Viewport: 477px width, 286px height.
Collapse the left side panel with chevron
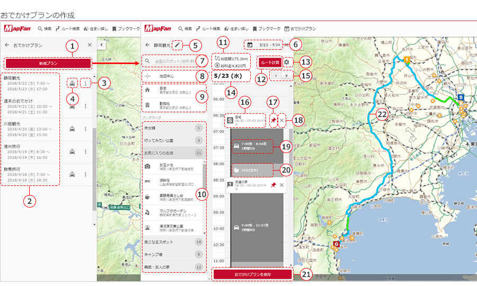click(102, 44)
